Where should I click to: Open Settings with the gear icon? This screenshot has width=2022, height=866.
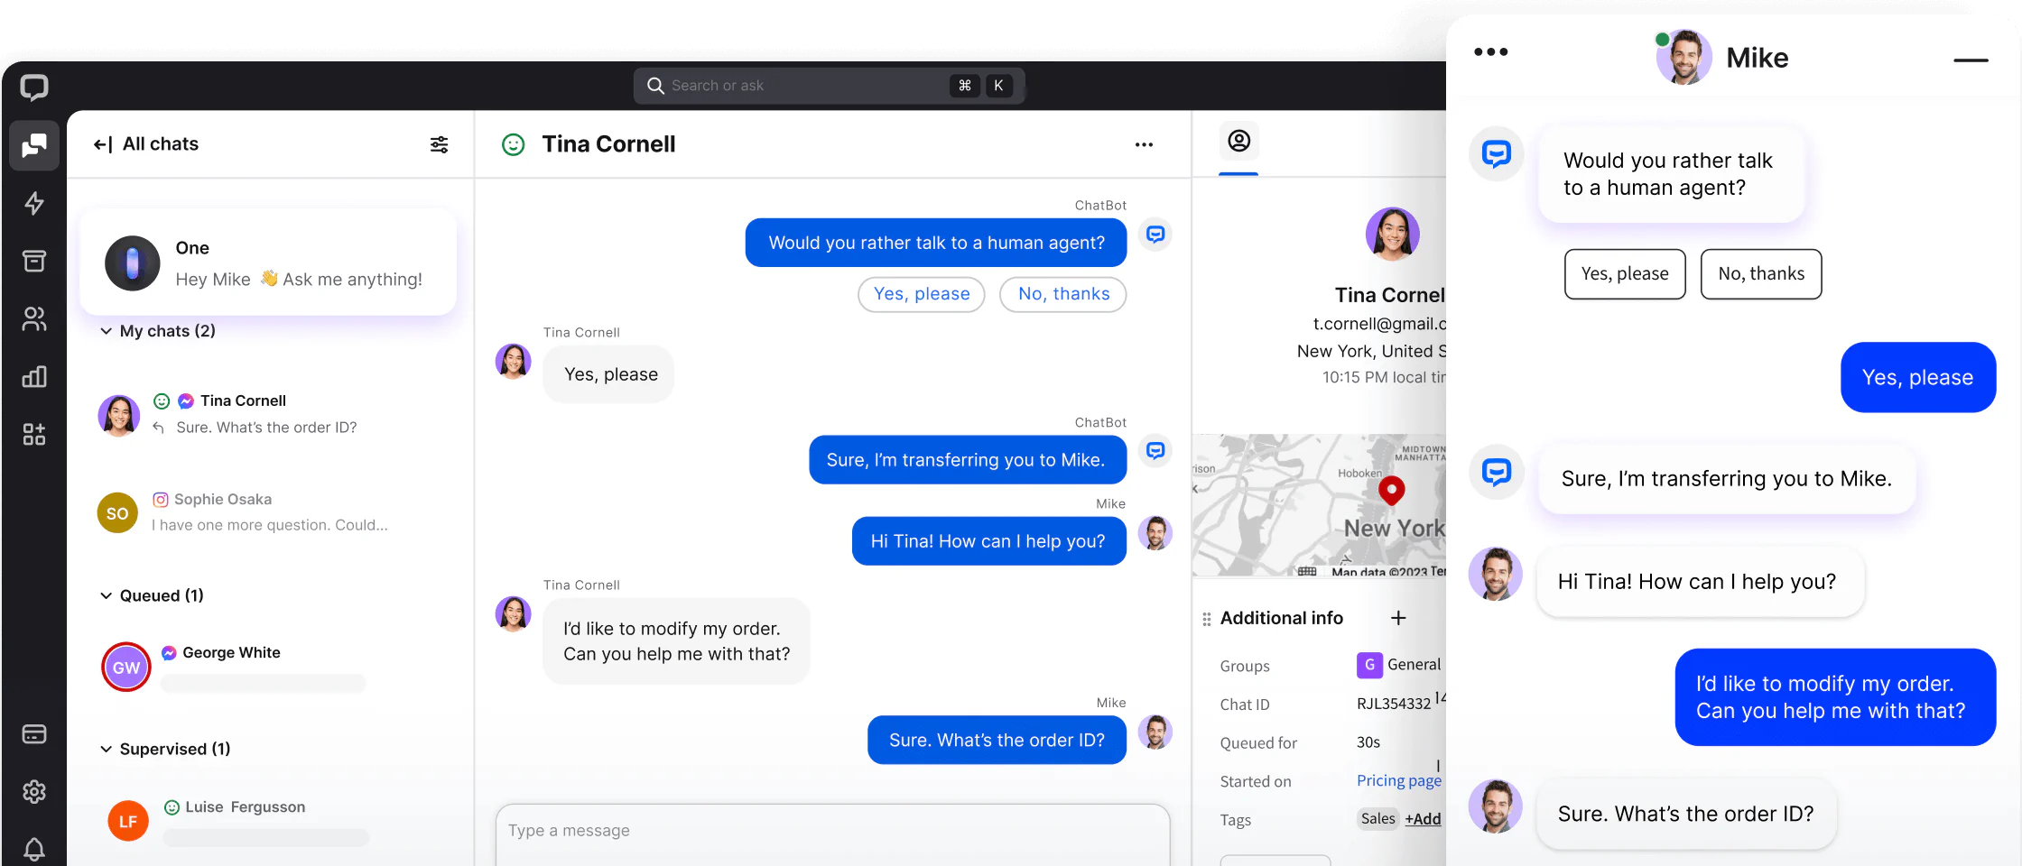(33, 791)
